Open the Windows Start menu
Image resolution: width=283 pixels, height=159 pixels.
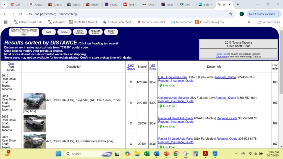point(58,154)
